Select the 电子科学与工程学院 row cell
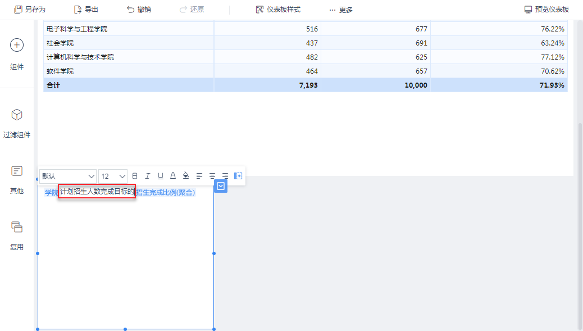Screen dimensions: 583x331 [x=129, y=29]
